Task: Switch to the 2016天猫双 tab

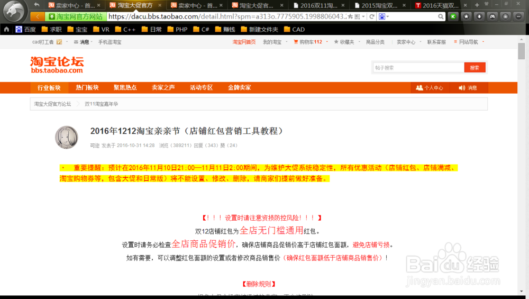Action: [x=441, y=5]
